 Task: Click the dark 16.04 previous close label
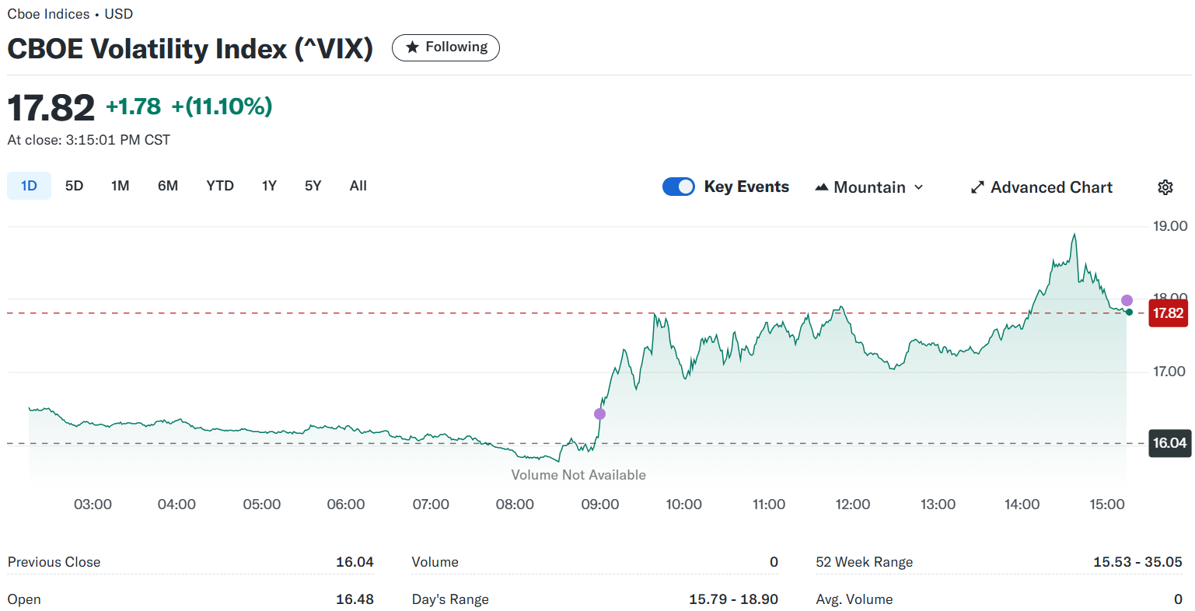click(1169, 443)
